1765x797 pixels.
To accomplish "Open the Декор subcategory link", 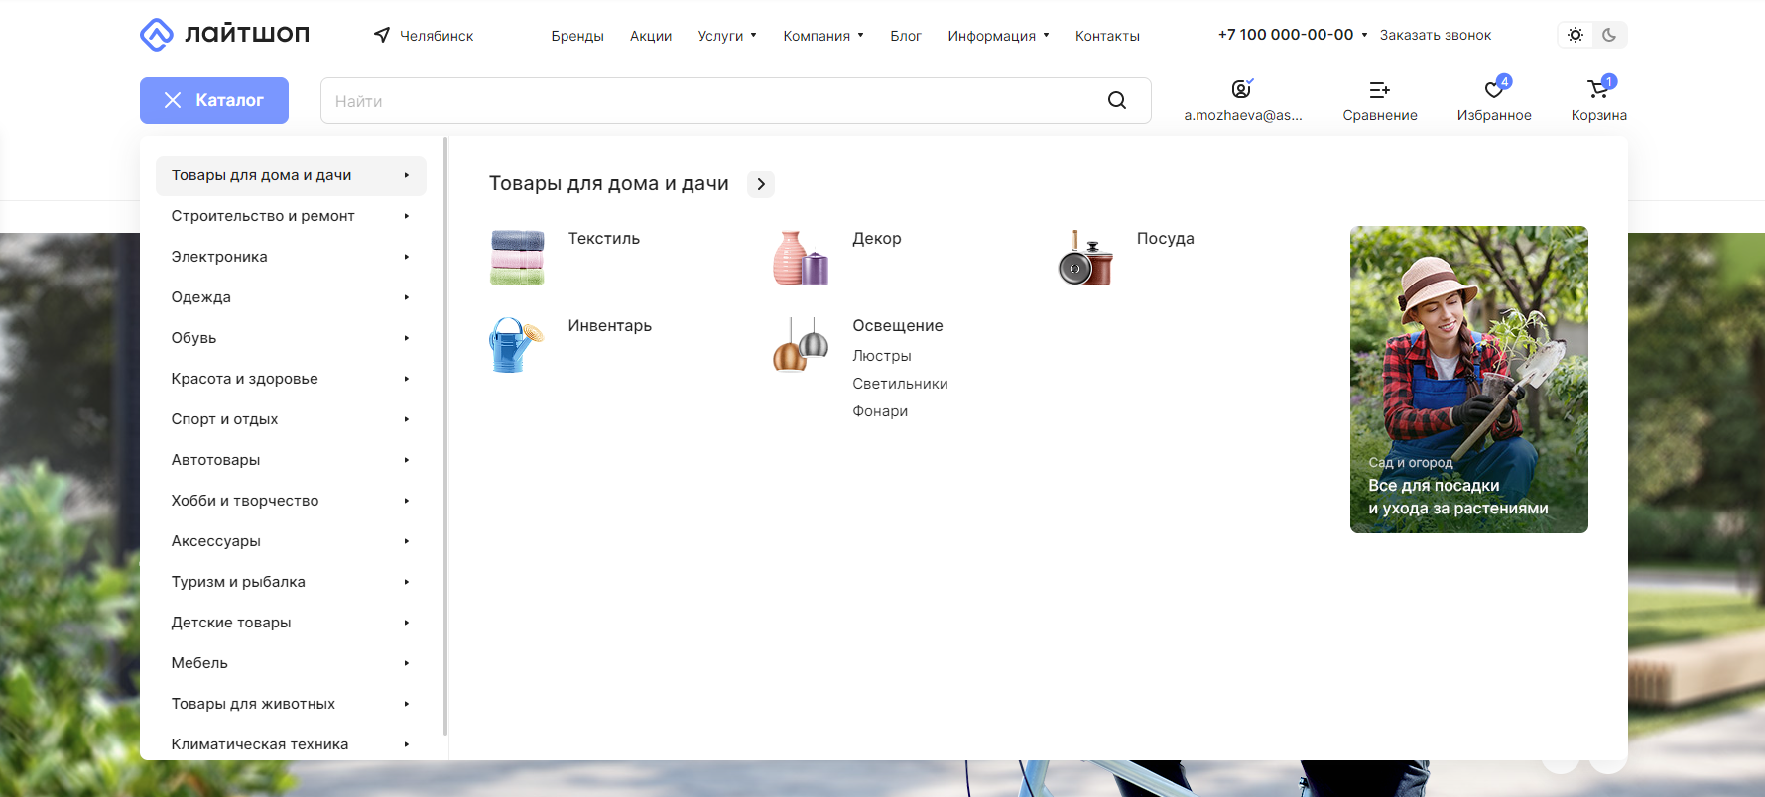I will 877,239.
